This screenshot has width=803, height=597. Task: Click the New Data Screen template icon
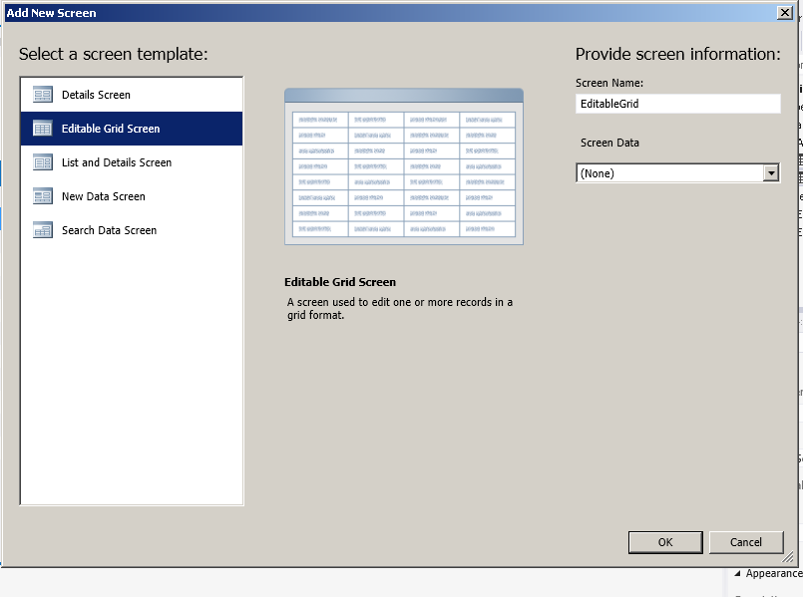(43, 196)
